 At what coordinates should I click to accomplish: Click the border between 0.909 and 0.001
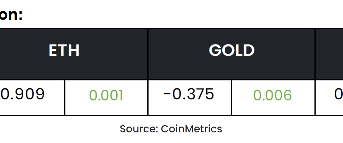(64, 97)
